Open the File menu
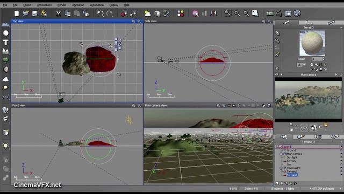344x194 pixels. pos(5,5)
